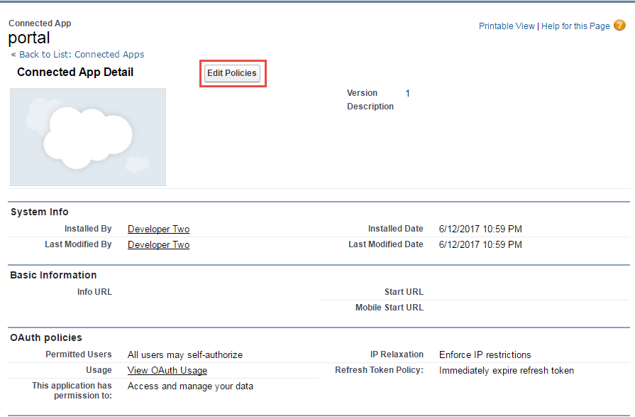The width and height of the screenshot is (635, 417).
Task: Click the Installed Date value
Action: pyautogui.click(x=480, y=229)
